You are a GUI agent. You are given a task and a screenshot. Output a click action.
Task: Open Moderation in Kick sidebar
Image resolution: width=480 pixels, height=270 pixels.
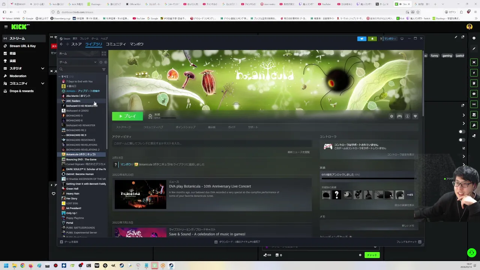click(18, 76)
